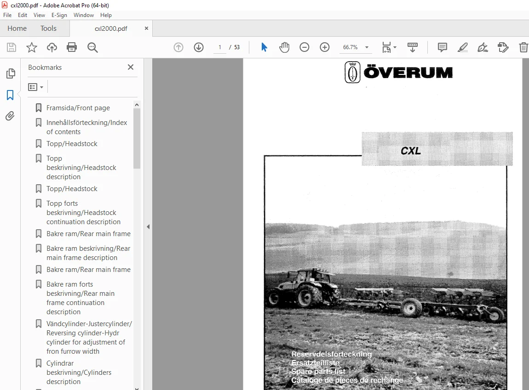Open first Topp/Headstock bookmark
The width and height of the screenshot is (529, 390).
[x=72, y=144]
